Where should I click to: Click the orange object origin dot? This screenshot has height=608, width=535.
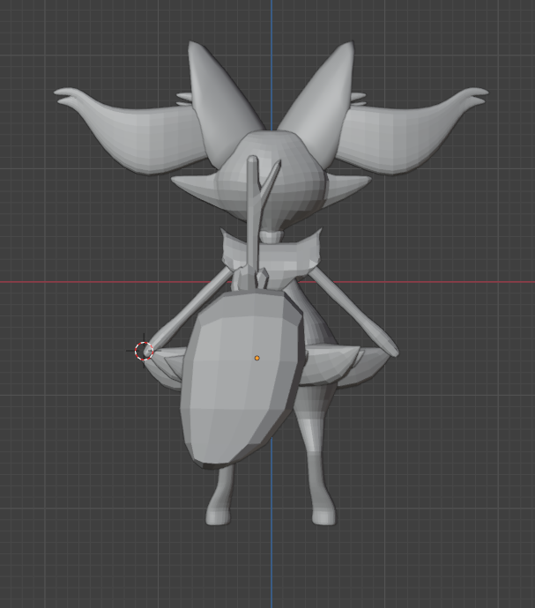click(256, 358)
